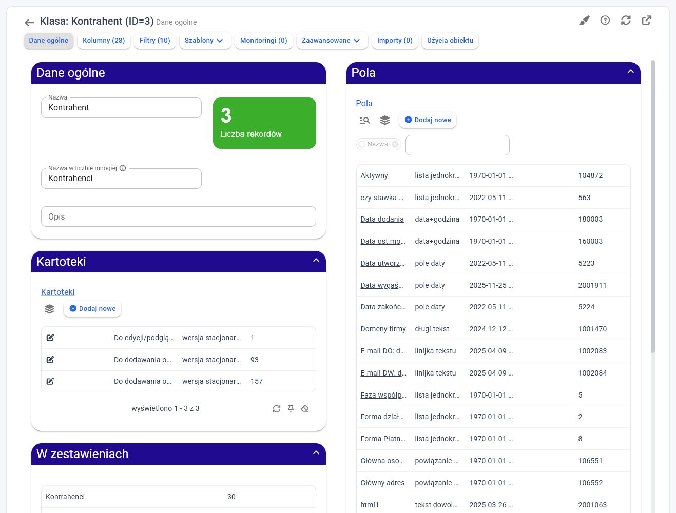
Task: Click the eraser icon below Kartoteki list
Action: tap(305, 409)
